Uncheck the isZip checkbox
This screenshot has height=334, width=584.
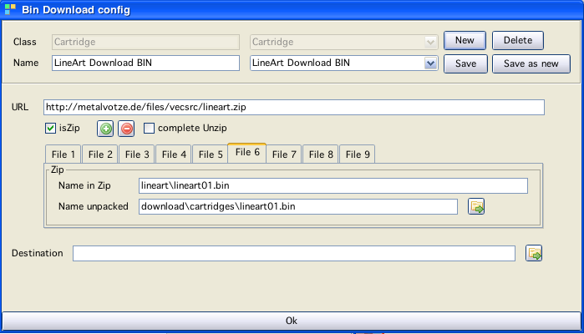[51, 129]
